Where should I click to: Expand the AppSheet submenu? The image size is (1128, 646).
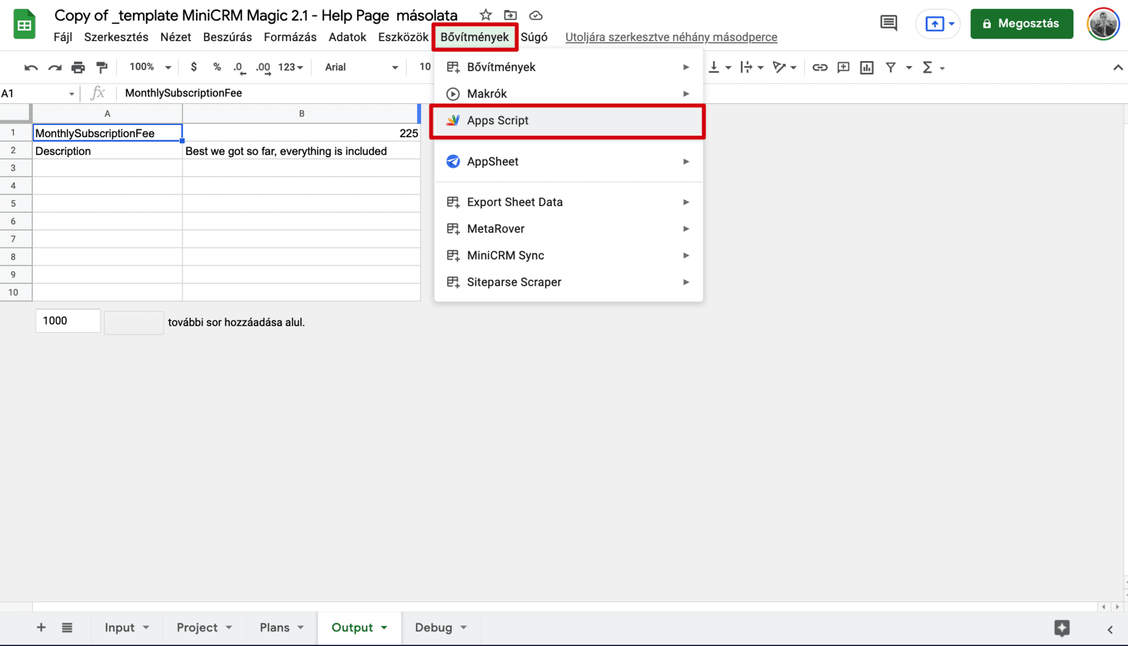pos(568,161)
